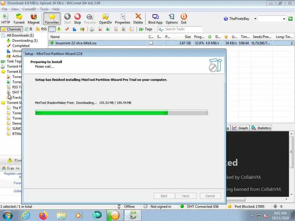Click the active tasks up-down arrows icon
The width and height of the screenshot is (295, 221).
pyautogui.click(x=82, y=29)
